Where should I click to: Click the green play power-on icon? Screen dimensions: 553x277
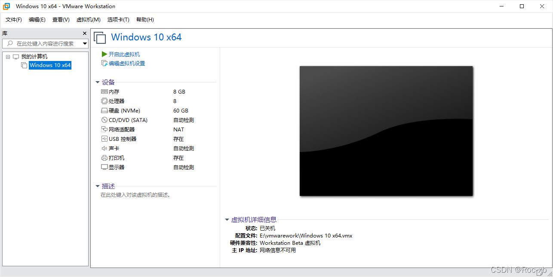coord(104,54)
